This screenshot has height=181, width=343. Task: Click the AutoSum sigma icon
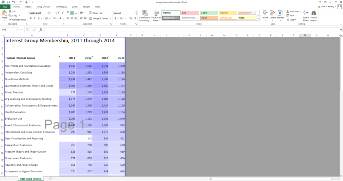point(288,11)
